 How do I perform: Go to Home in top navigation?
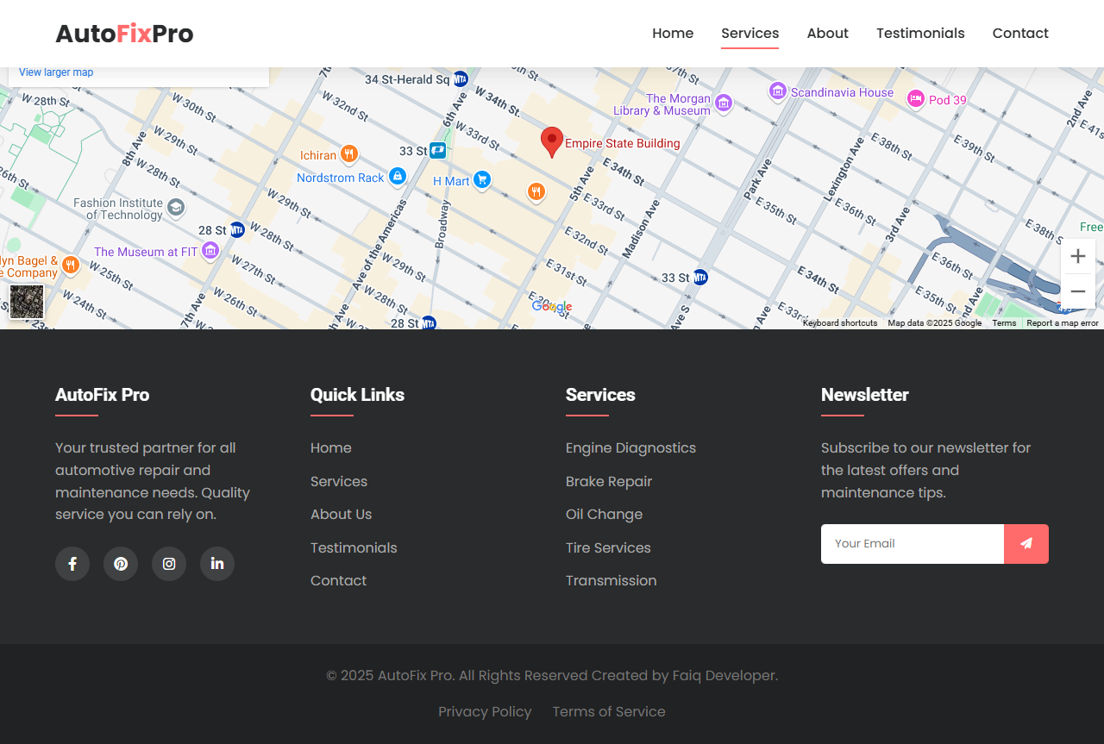pyautogui.click(x=673, y=34)
